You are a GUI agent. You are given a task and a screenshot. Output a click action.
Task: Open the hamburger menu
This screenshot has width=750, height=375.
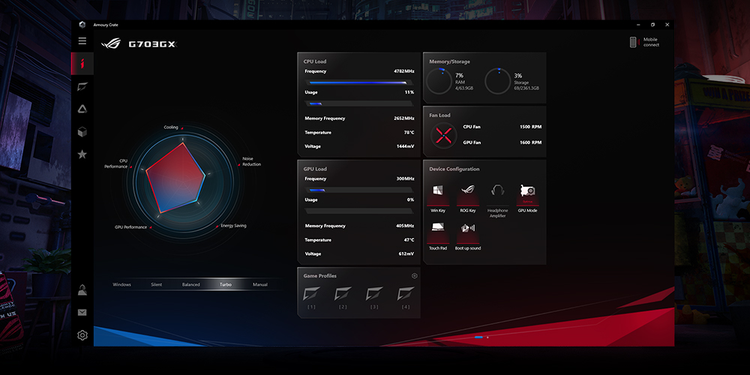point(82,41)
